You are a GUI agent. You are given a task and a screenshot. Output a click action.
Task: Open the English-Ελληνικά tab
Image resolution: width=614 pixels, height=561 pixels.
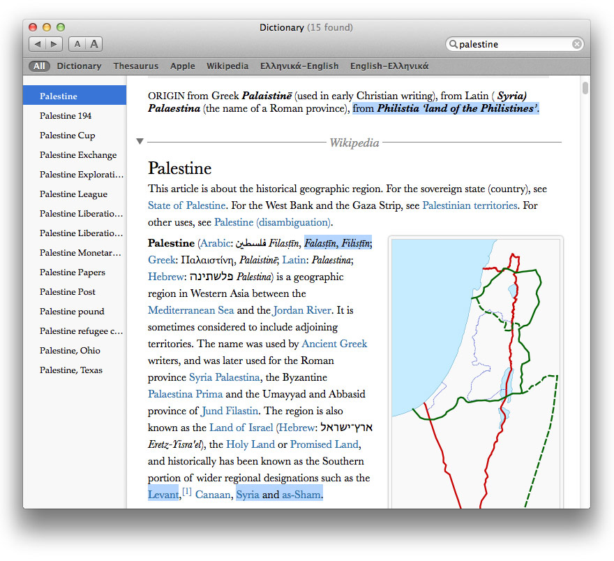(x=389, y=66)
